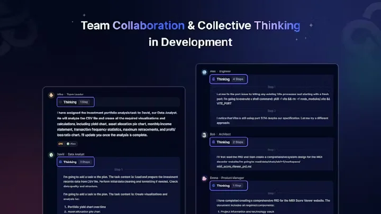The width and height of the screenshot is (381, 214).
Task: Click David's Data Analyst avatar icon
Action: point(51,155)
